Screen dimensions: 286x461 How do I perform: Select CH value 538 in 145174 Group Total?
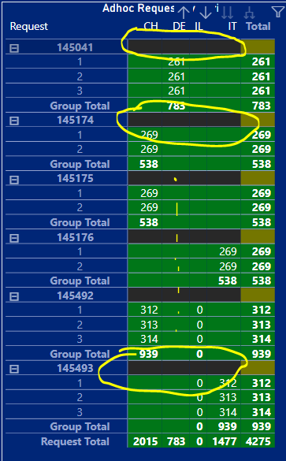coord(149,164)
